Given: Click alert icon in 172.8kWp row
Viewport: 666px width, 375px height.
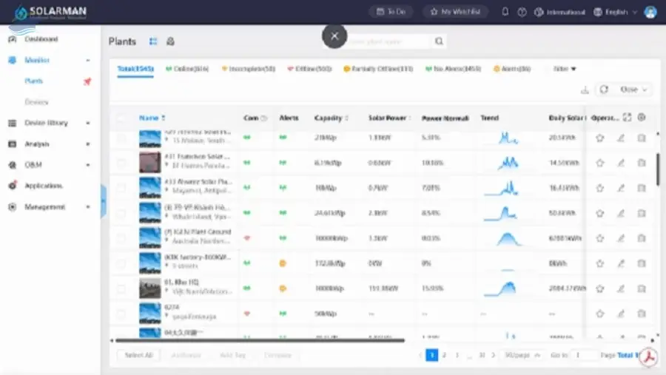Looking at the screenshot, I should [283, 263].
